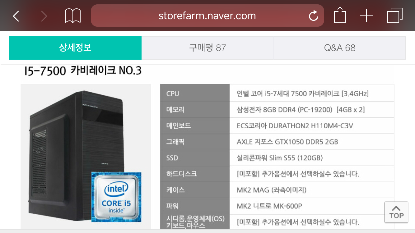Tap the storefarm.naver.com address bar
The height and width of the screenshot is (233, 415).
tap(207, 16)
